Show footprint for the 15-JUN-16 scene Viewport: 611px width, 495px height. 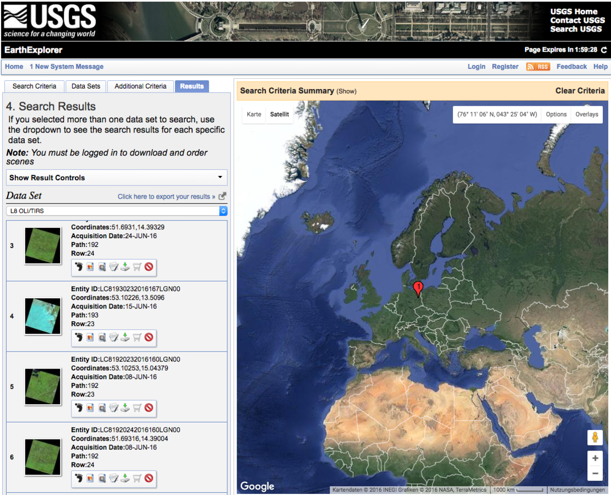coord(79,337)
